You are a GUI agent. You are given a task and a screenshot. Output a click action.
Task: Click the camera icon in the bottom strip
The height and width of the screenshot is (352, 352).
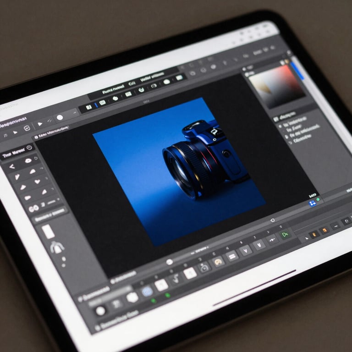pos(204,267)
